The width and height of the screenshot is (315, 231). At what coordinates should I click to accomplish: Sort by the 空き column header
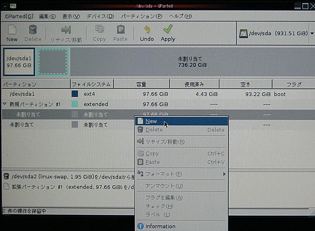[246, 84]
